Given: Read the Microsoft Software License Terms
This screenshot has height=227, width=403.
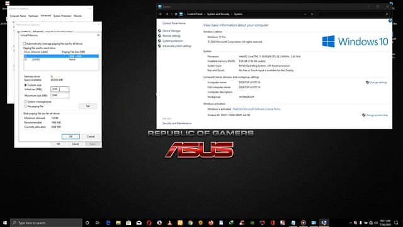Looking at the screenshot, I should 256,109.
